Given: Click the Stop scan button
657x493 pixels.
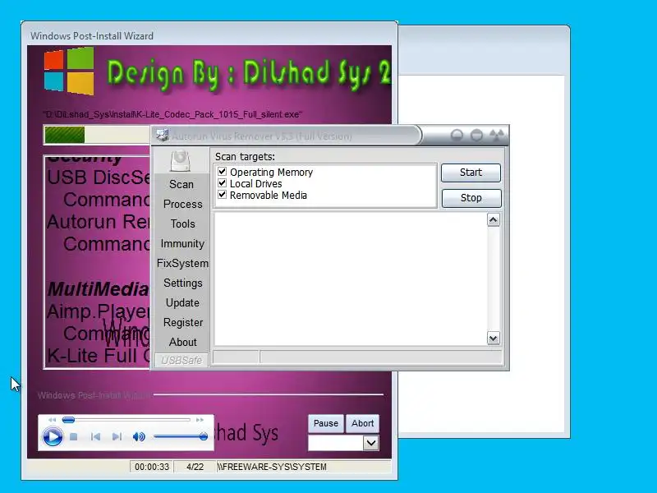Looking at the screenshot, I should coord(471,198).
